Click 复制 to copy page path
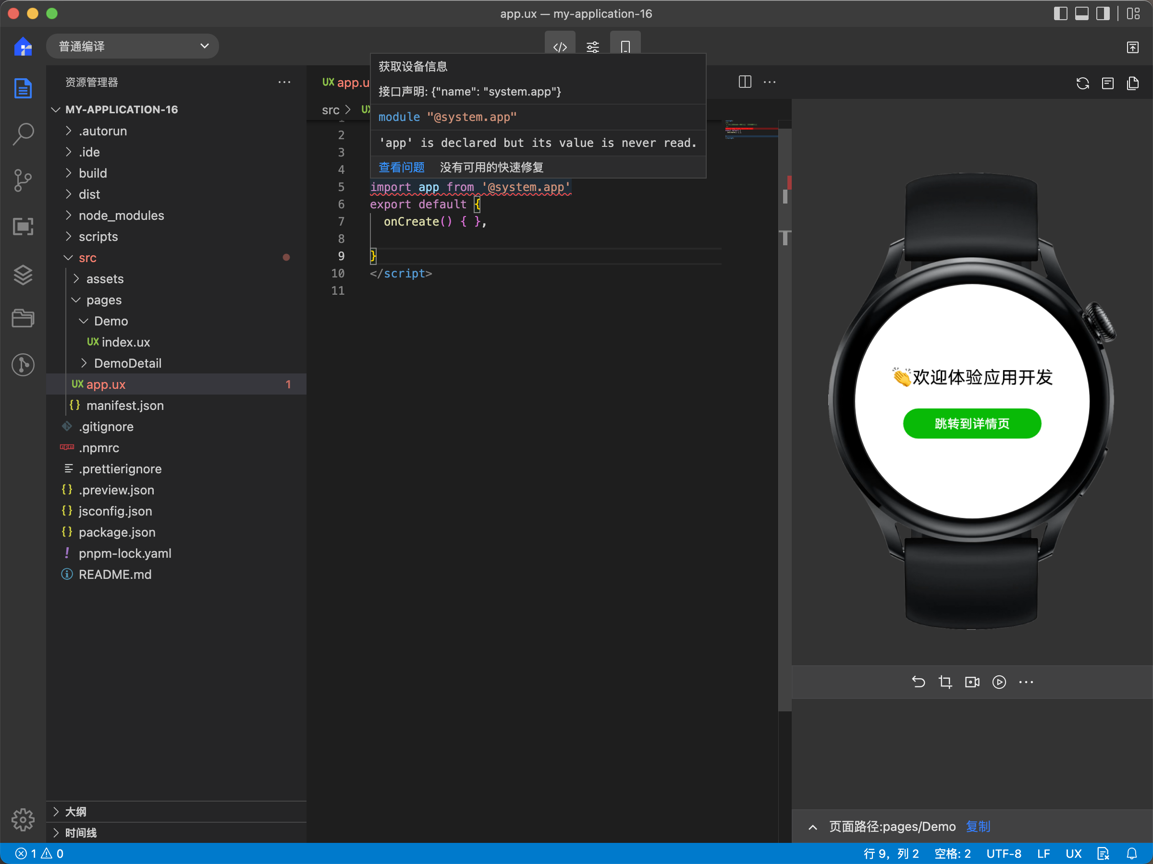Viewport: 1153px width, 864px height. coord(978,827)
